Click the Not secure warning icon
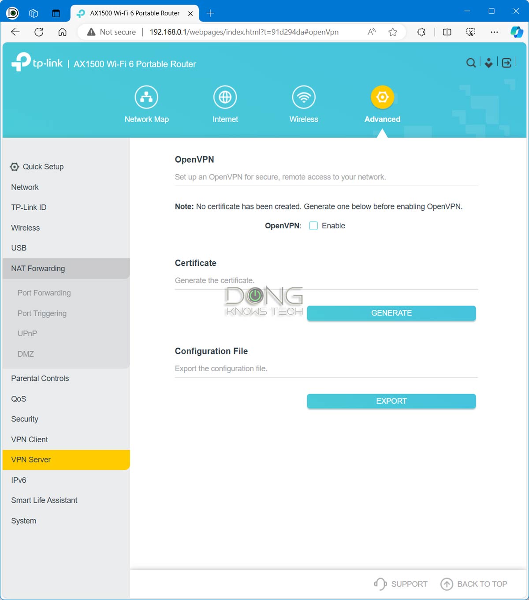The height and width of the screenshot is (600, 529). (x=91, y=32)
